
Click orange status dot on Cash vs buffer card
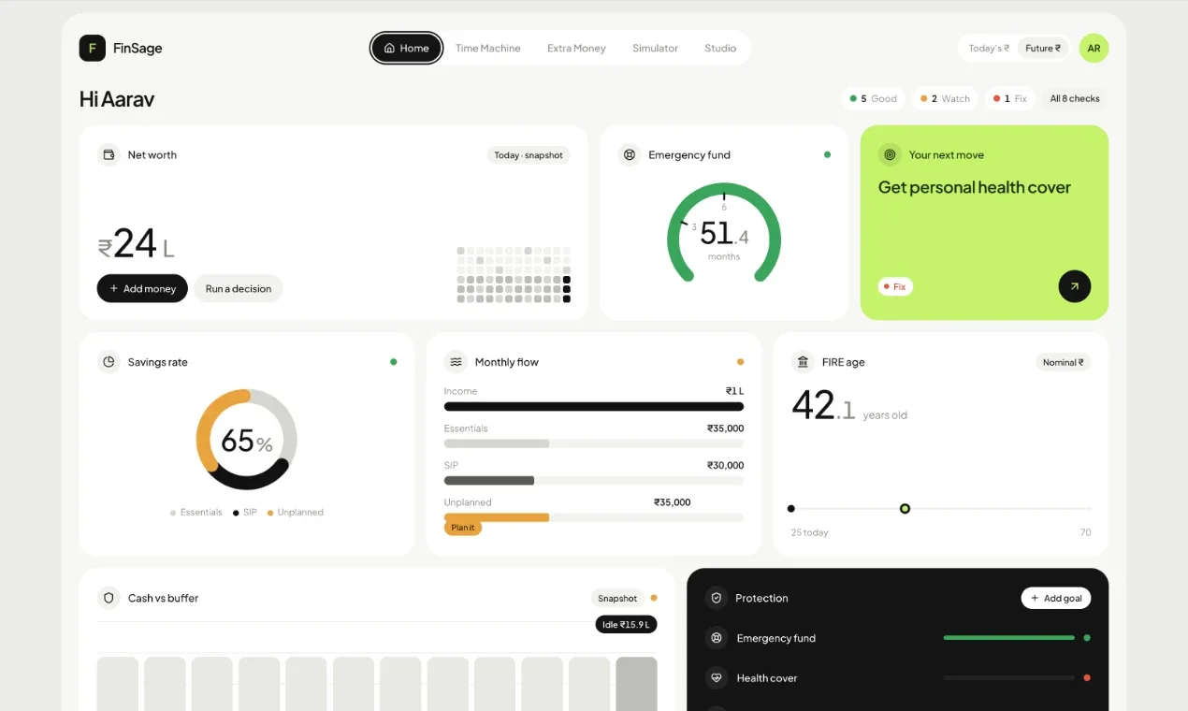coord(654,598)
